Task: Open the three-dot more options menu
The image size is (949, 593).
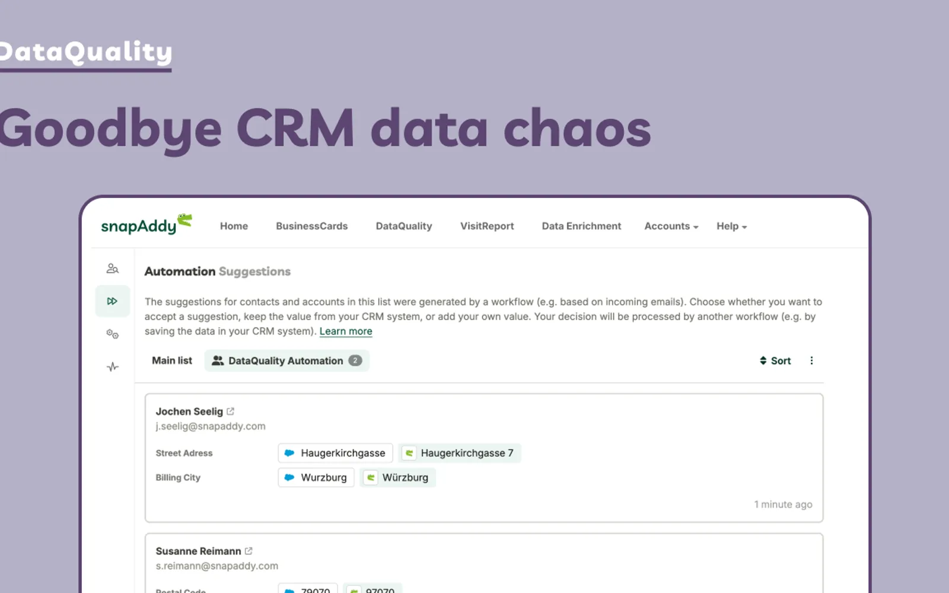Action: point(811,361)
